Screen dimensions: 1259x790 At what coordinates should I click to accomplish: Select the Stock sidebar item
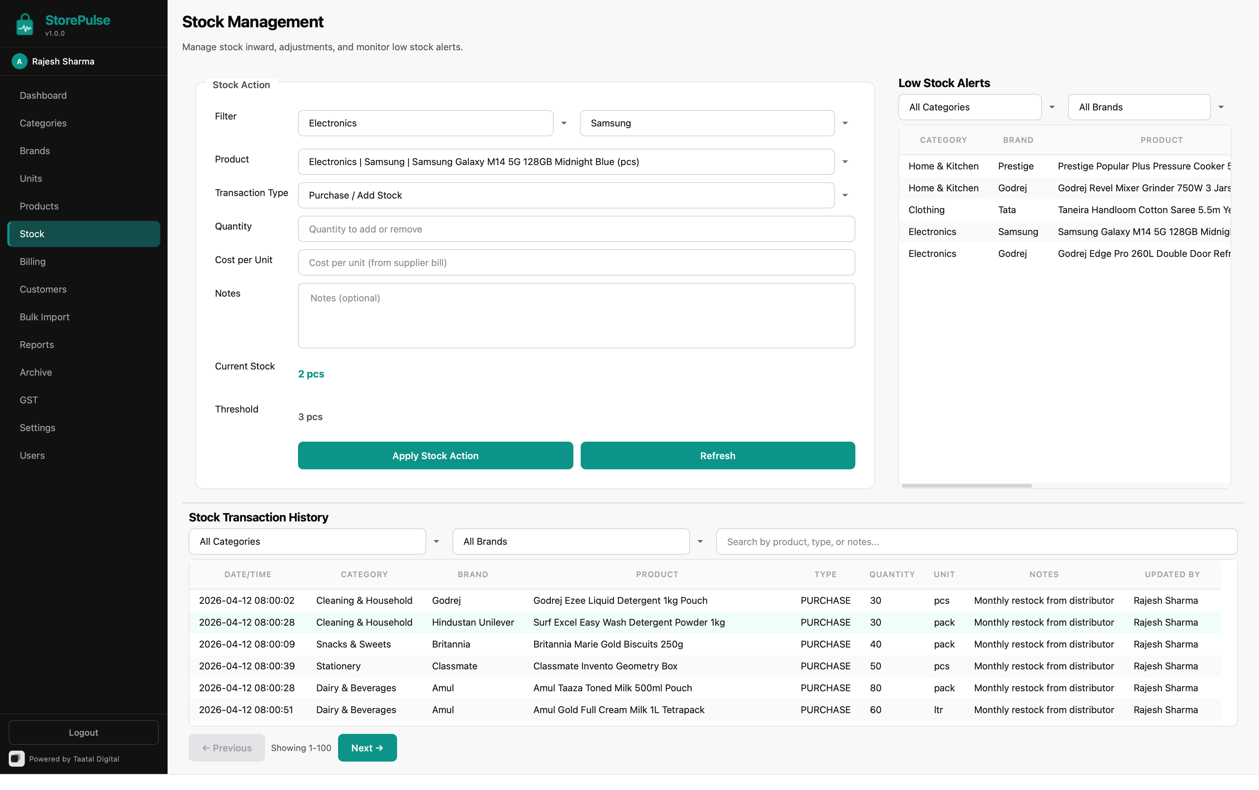83,234
